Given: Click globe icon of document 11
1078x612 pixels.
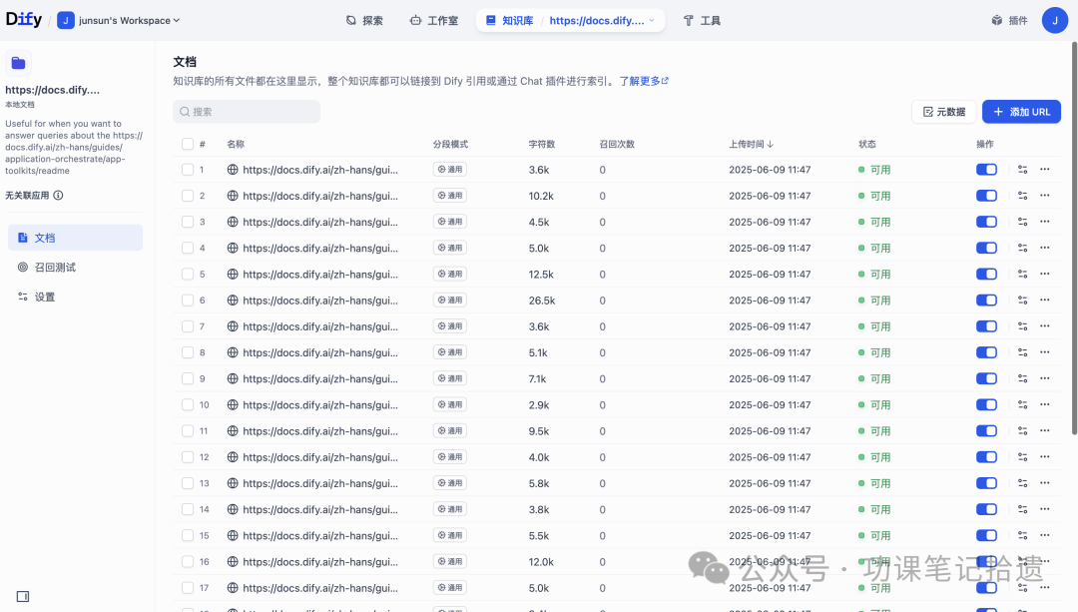Looking at the screenshot, I should 233,430.
